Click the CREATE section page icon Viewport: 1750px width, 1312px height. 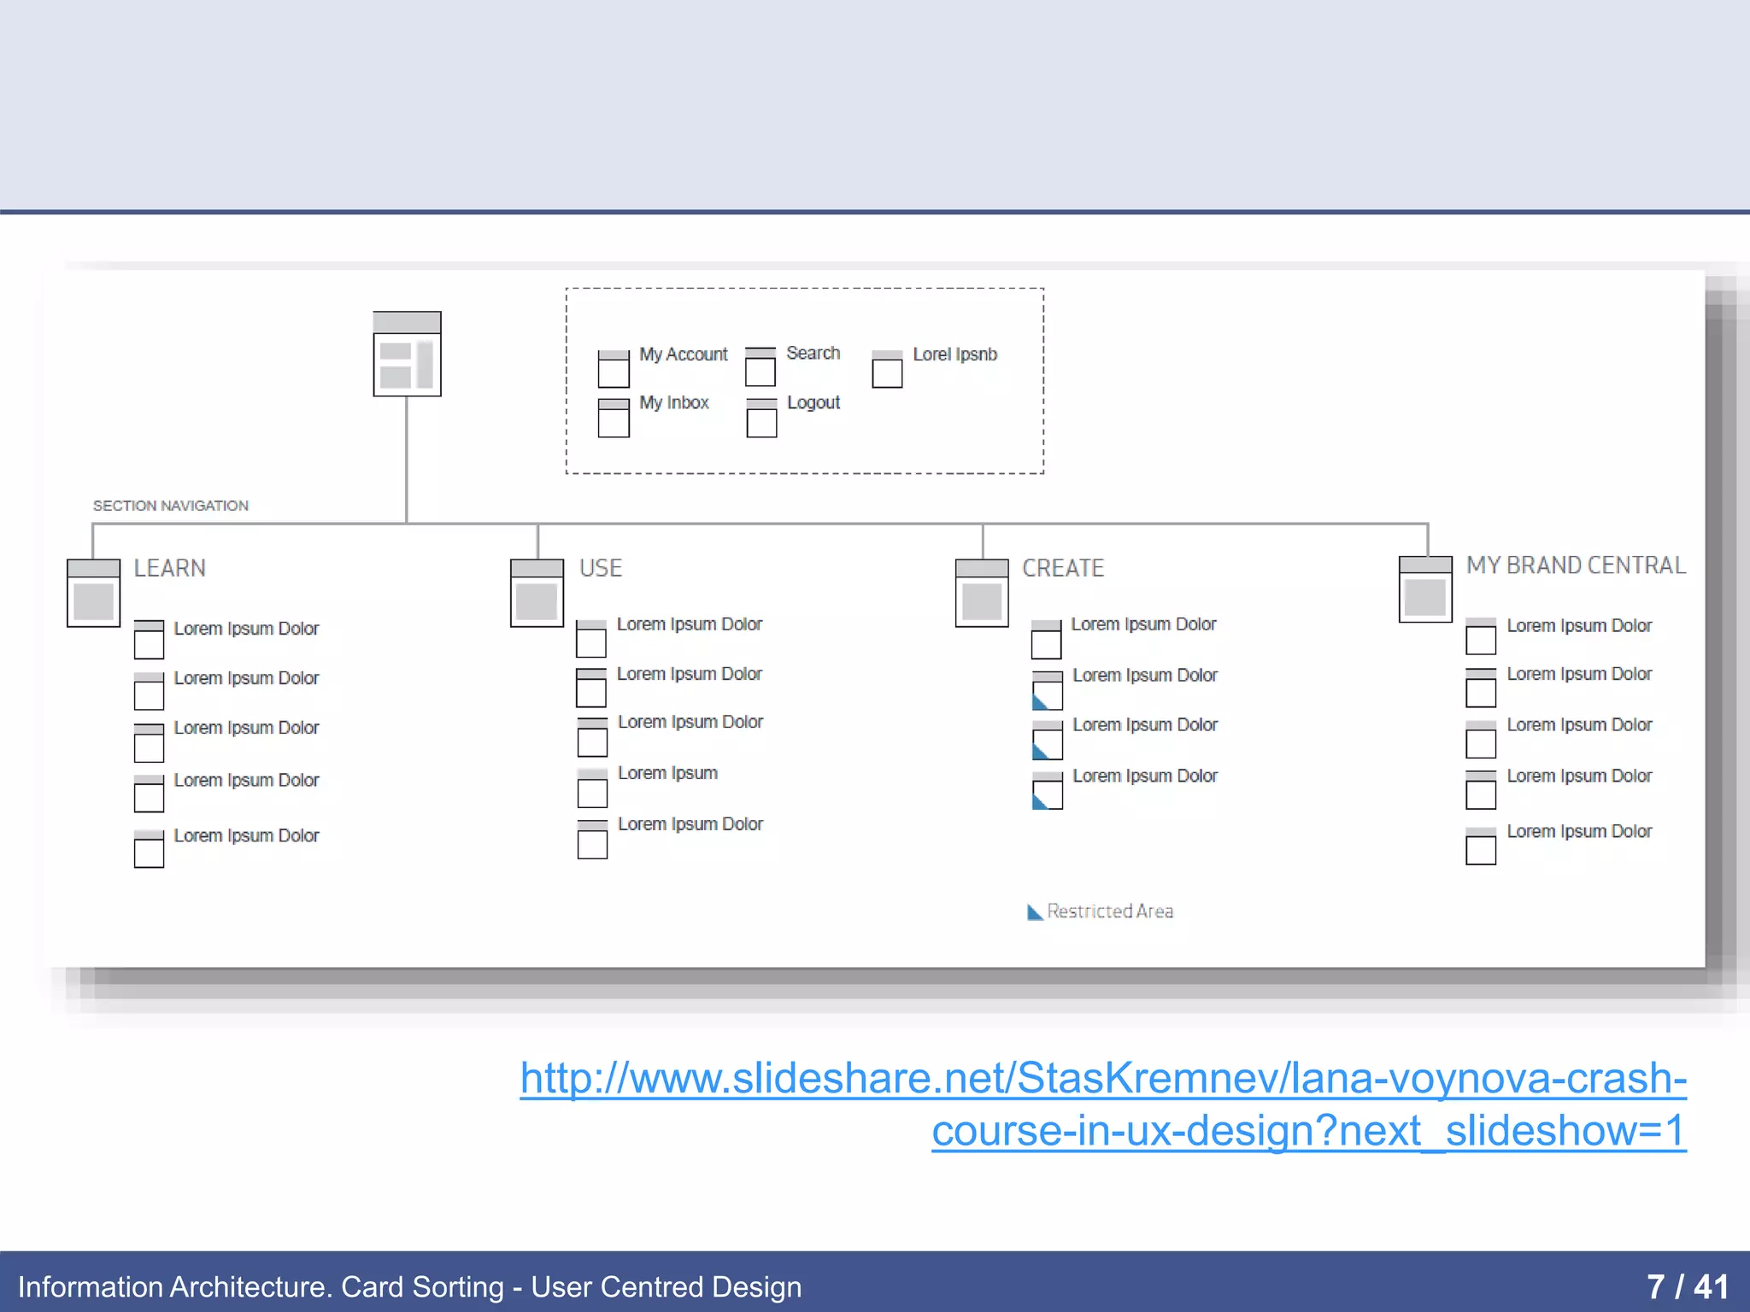coord(982,593)
